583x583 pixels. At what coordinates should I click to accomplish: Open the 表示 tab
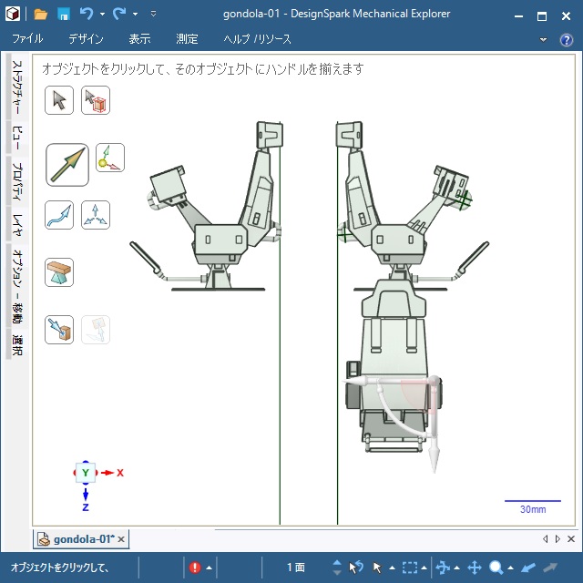pos(139,38)
